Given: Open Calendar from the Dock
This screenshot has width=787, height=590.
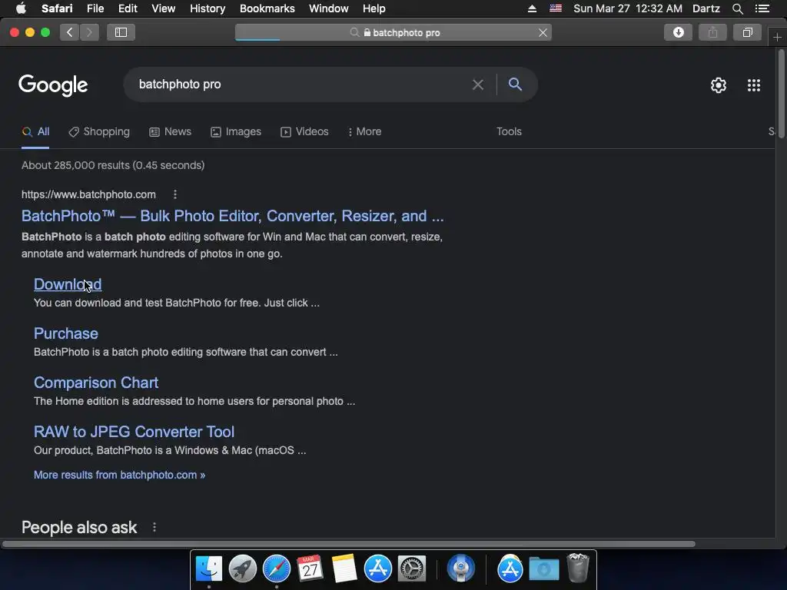Looking at the screenshot, I should click(310, 568).
